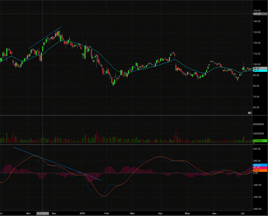Select the blue trendline above December price peak

click(x=45, y=38)
